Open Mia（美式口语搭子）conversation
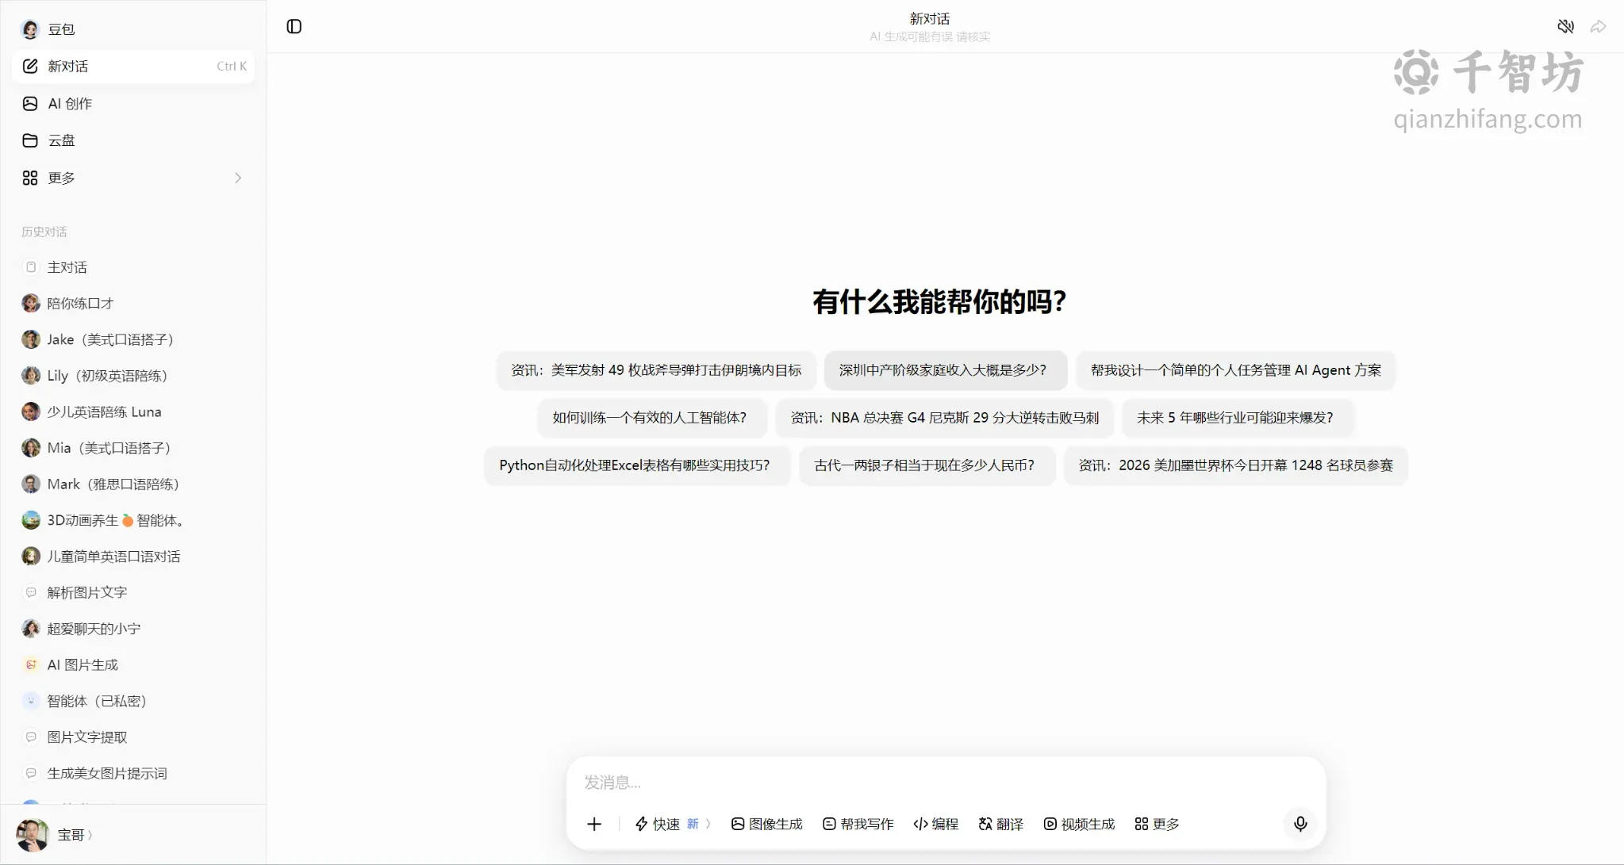The image size is (1624, 865). tap(133, 448)
